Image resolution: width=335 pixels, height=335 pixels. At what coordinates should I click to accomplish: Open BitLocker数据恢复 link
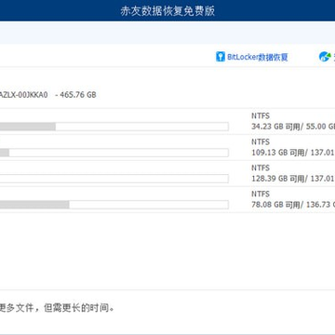(258, 57)
